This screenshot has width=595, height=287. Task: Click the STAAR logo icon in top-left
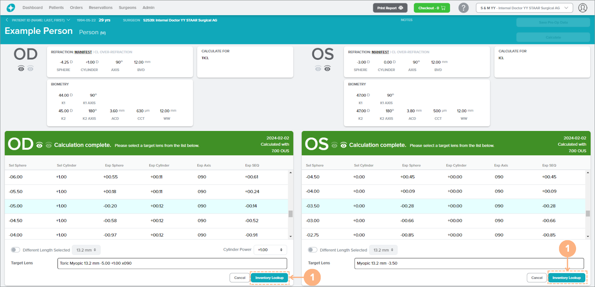[11, 8]
